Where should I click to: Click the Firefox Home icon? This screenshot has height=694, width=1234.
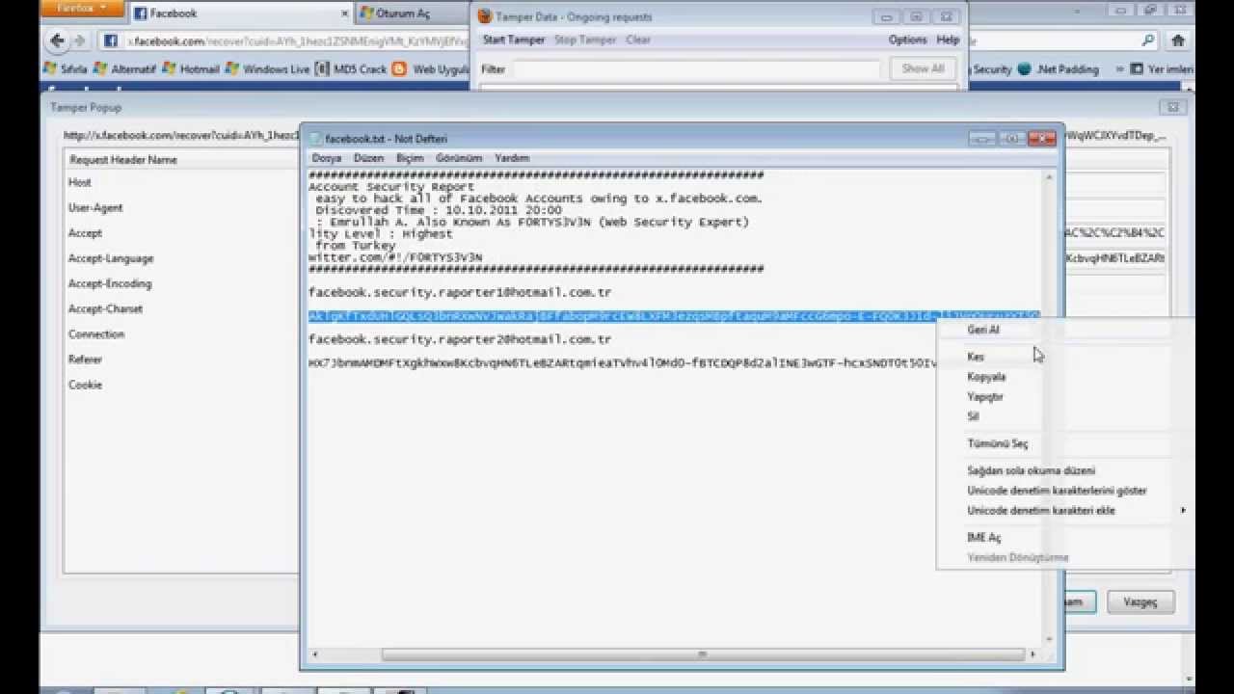(x=1178, y=40)
